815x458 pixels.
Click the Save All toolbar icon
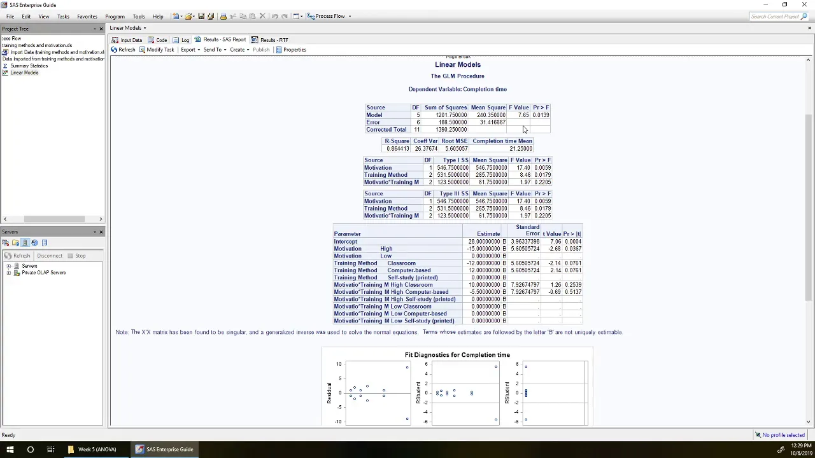pos(211,16)
